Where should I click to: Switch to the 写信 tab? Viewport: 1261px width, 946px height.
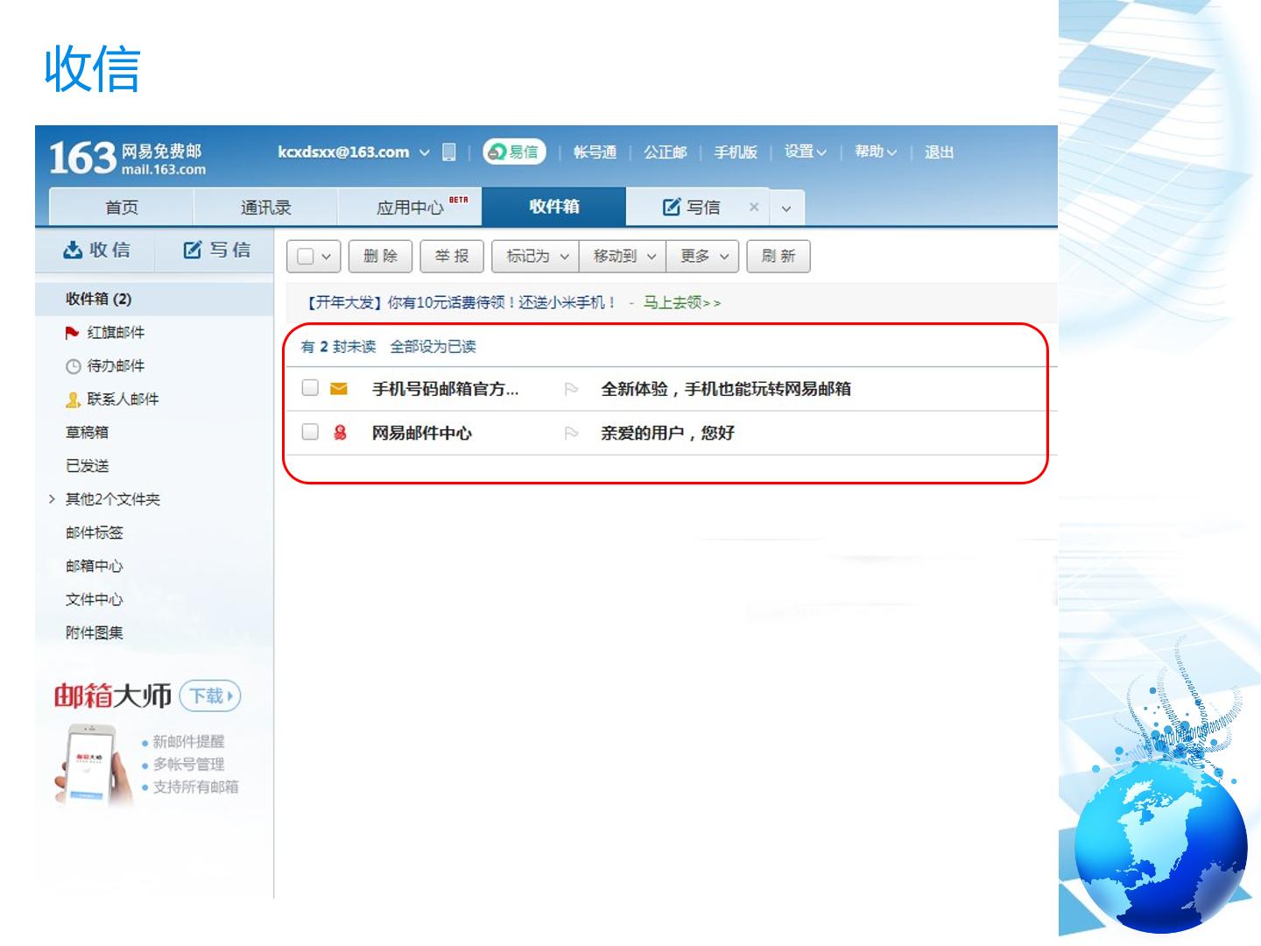[x=692, y=208]
